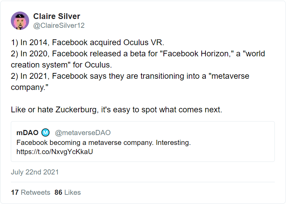Open the quoted mDAO tweet card

click(x=143, y=142)
